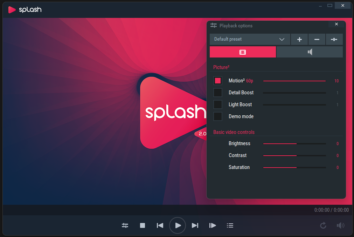Screen dimensions: 354x237
Task: Click the Brightness value 0
Action: coord(338,144)
